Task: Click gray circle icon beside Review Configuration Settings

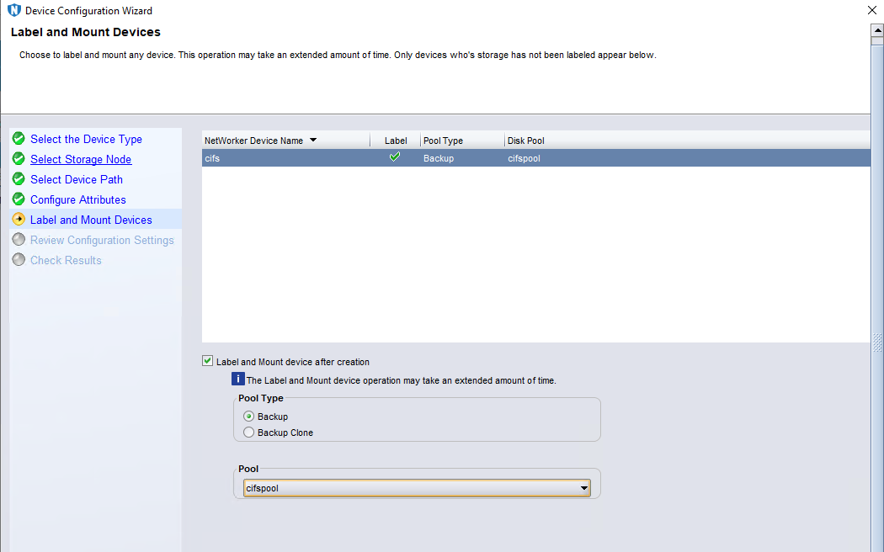Action: click(x=19, y=240)
